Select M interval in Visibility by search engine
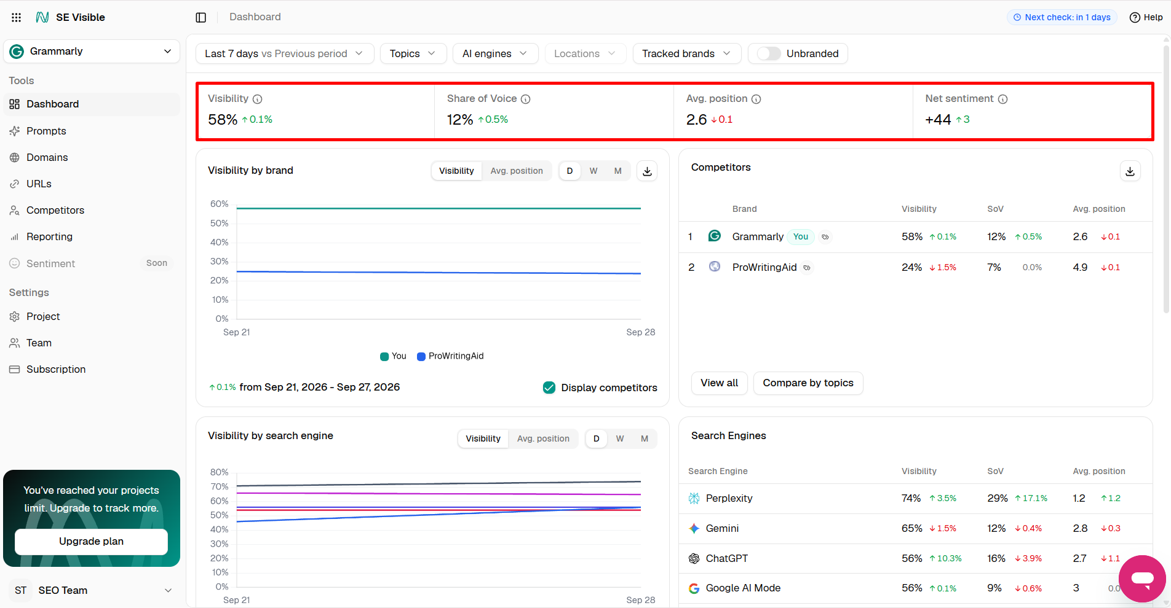This screenshot has height=608, width=1171. point(645,439)
